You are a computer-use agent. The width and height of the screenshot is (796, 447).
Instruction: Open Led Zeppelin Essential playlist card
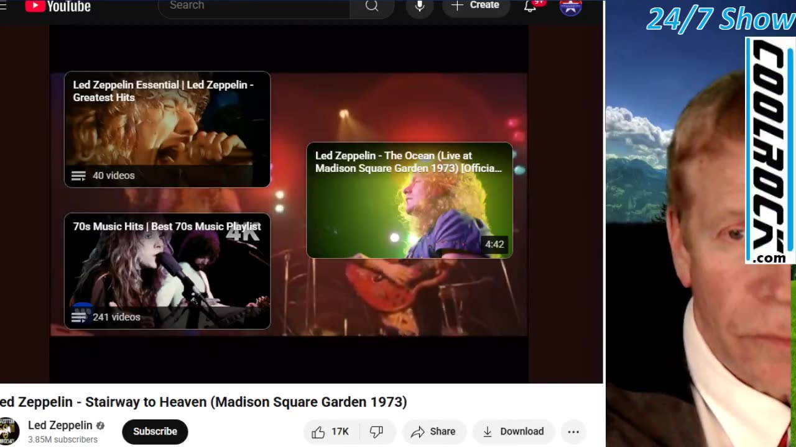click(167, 129)
